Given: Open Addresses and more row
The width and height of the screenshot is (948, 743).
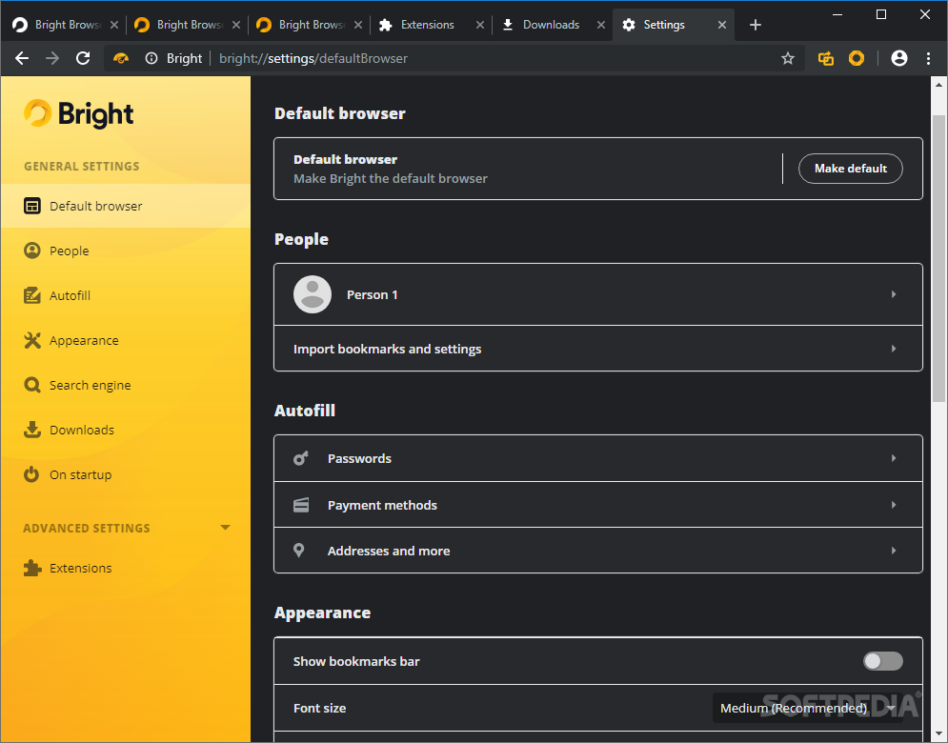Looking at the screenshot, I should click(598, 551).
